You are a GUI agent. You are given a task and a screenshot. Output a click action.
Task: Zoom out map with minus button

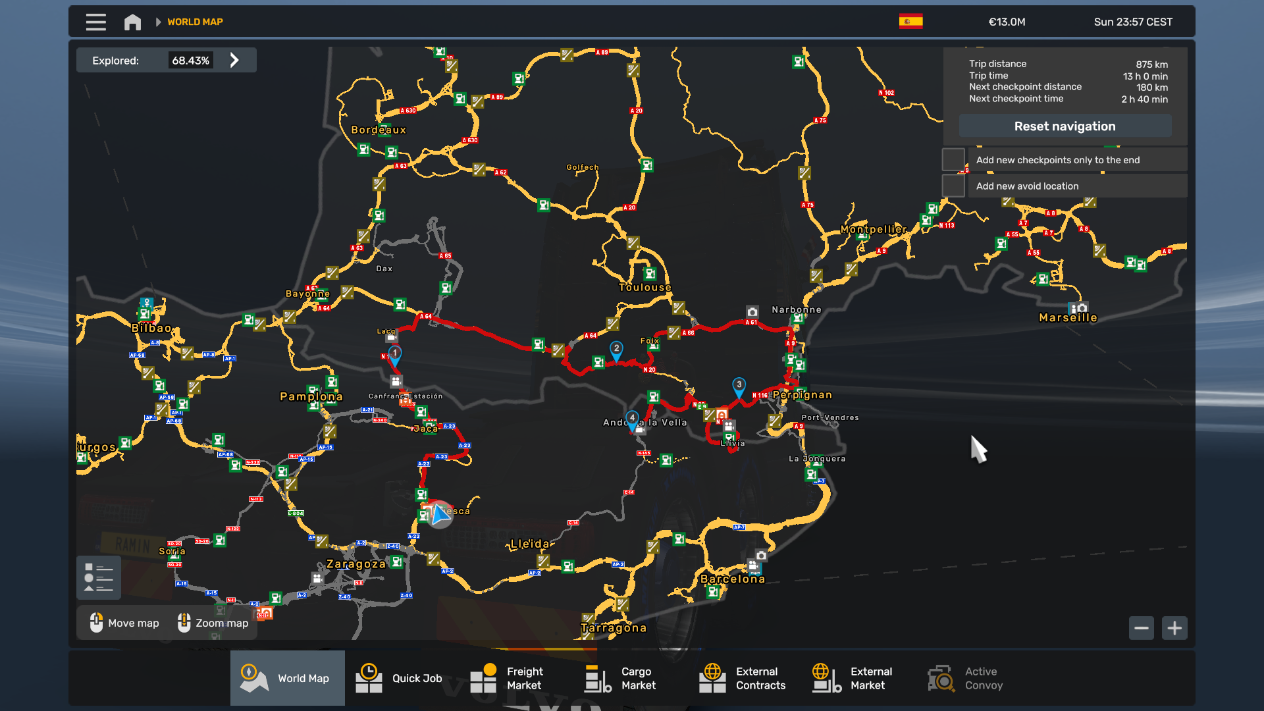tap(1141, 628)
